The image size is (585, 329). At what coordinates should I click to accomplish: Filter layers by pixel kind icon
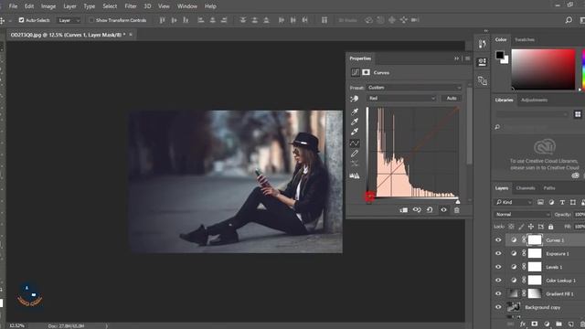pyautogui.click(x=540, y=202)
